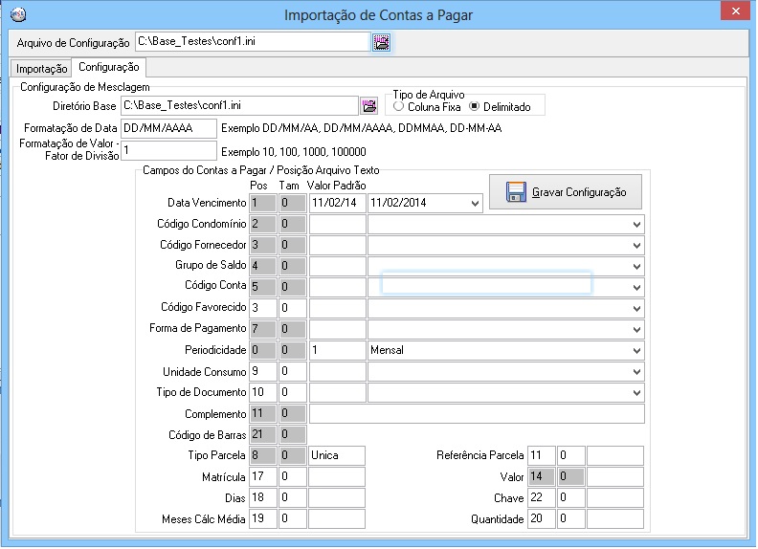Expand the Forma de Pagamento dropdown
Viewport: 758px width, 549px height.
click(x=636, y=329)
